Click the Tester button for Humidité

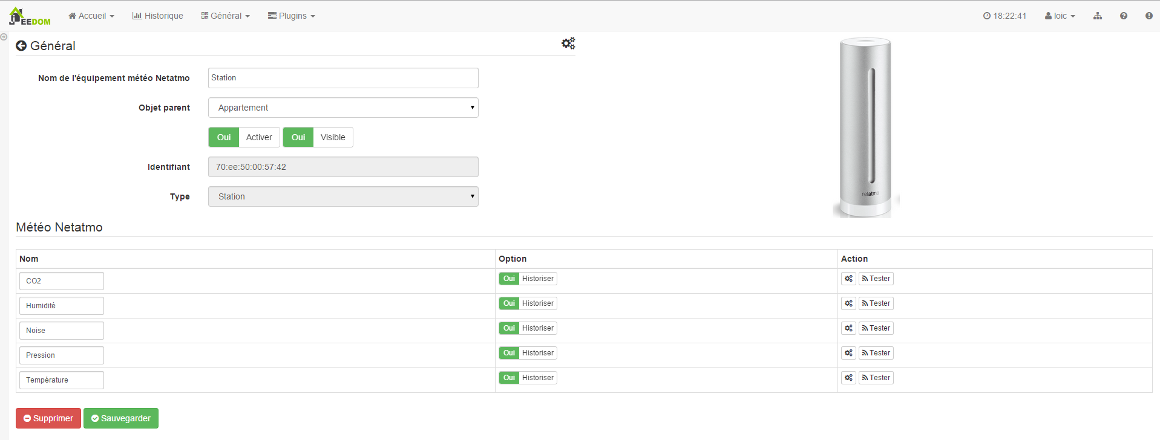(876, 303)
